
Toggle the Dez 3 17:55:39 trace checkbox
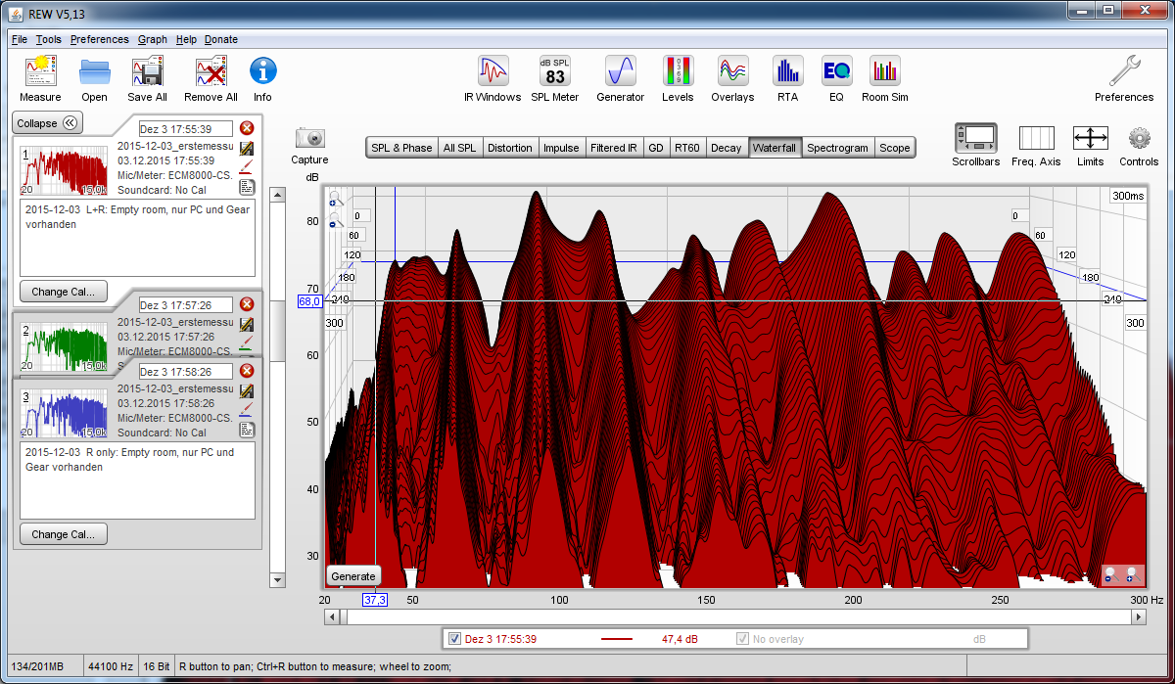[454, 639]
